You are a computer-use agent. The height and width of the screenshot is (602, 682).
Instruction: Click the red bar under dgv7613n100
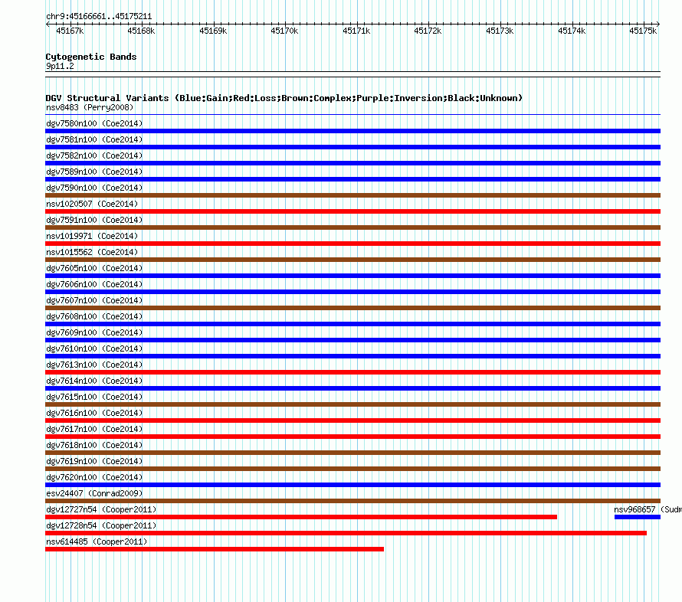(352, 372)
